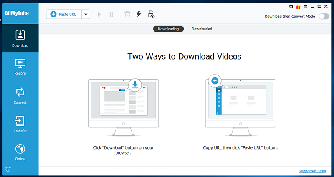Viewport: 334px width, 177px height.
Task: Click the Paste URL illustration
Action: coord(240,105)
